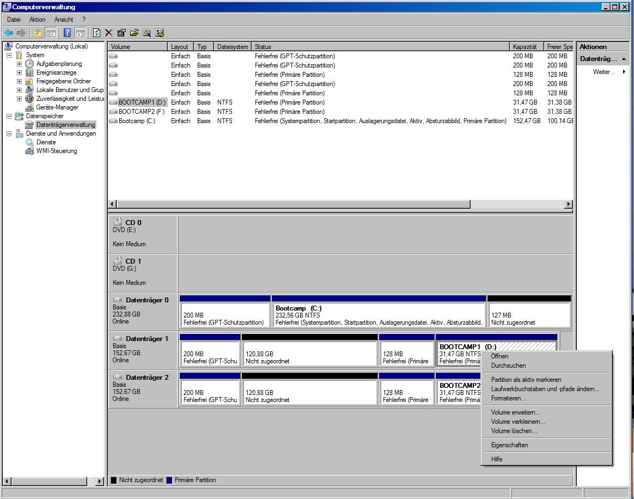Image resolution: width=634 pixels, height=499 pixels.
Task: Collapse the System tree node
Action: [9, 55]
